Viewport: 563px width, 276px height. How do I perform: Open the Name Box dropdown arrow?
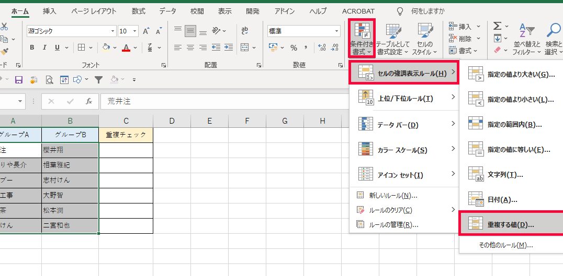click(20, 102)
